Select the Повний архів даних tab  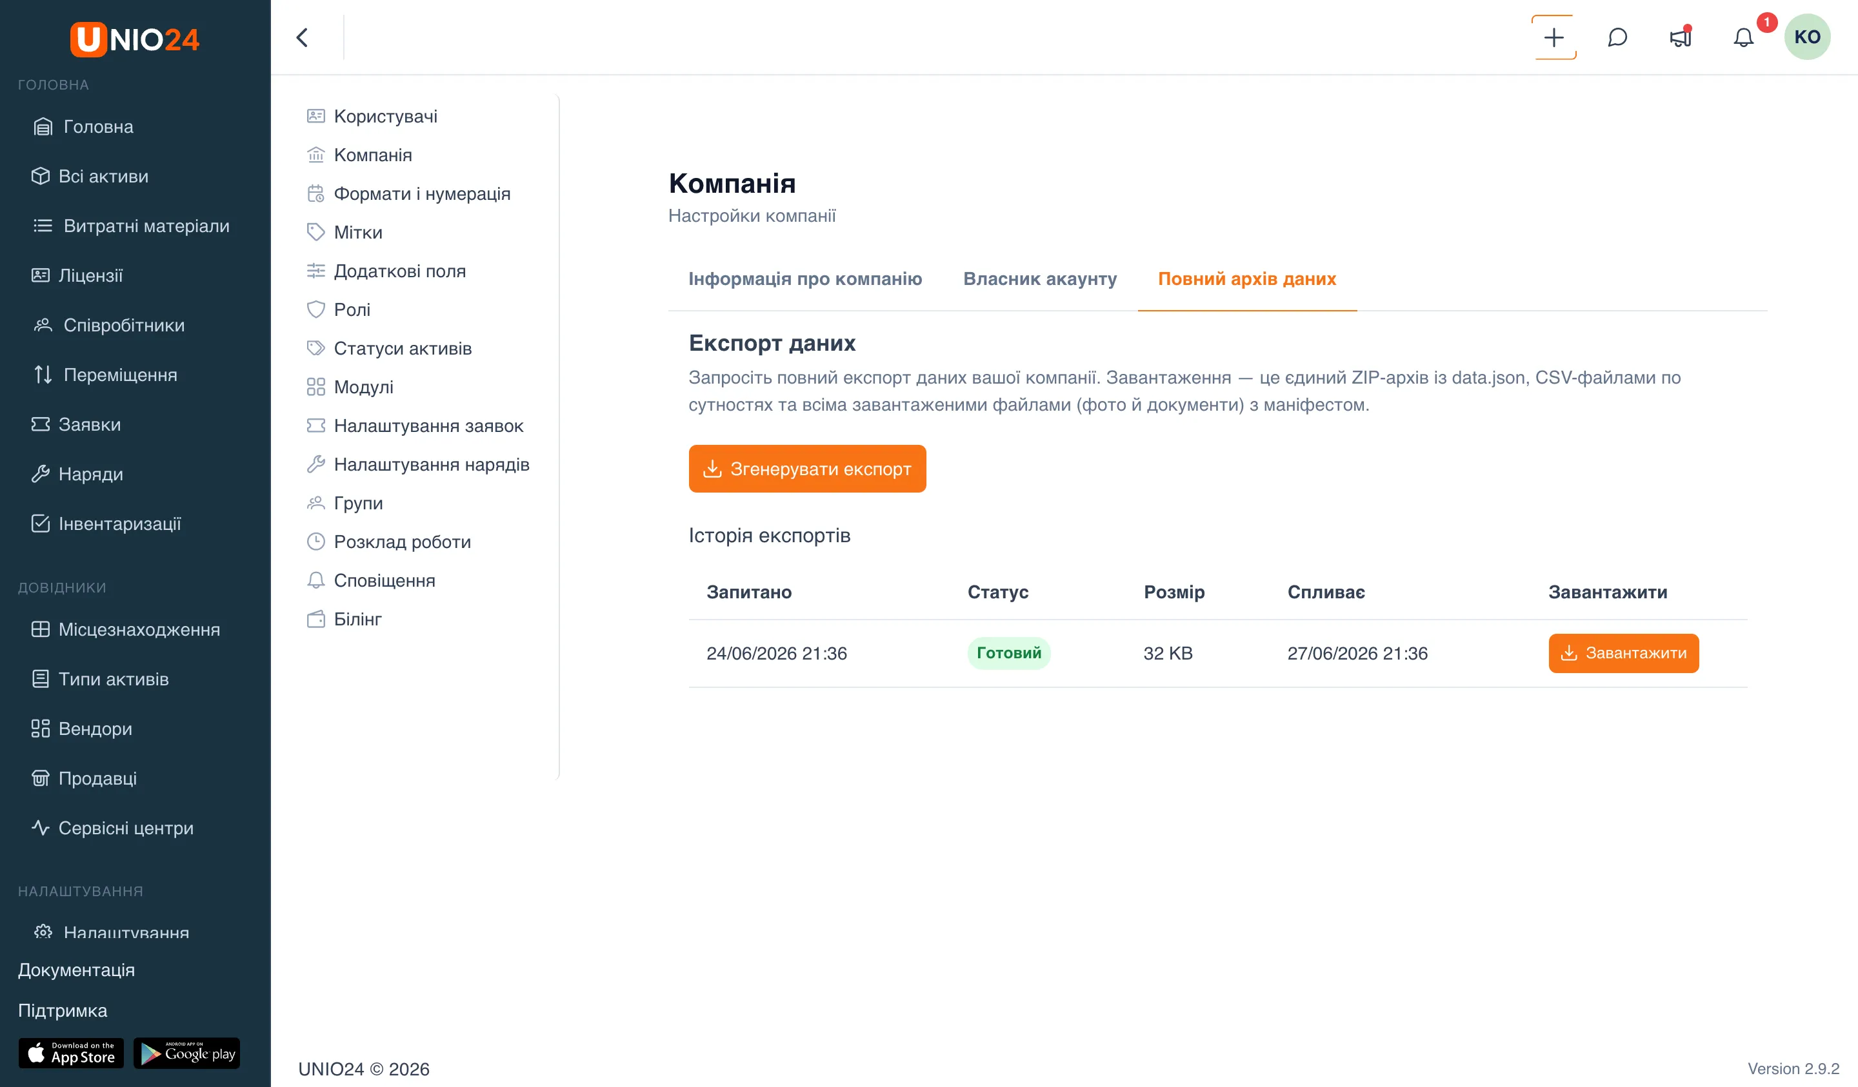(x=1247, y=279)
